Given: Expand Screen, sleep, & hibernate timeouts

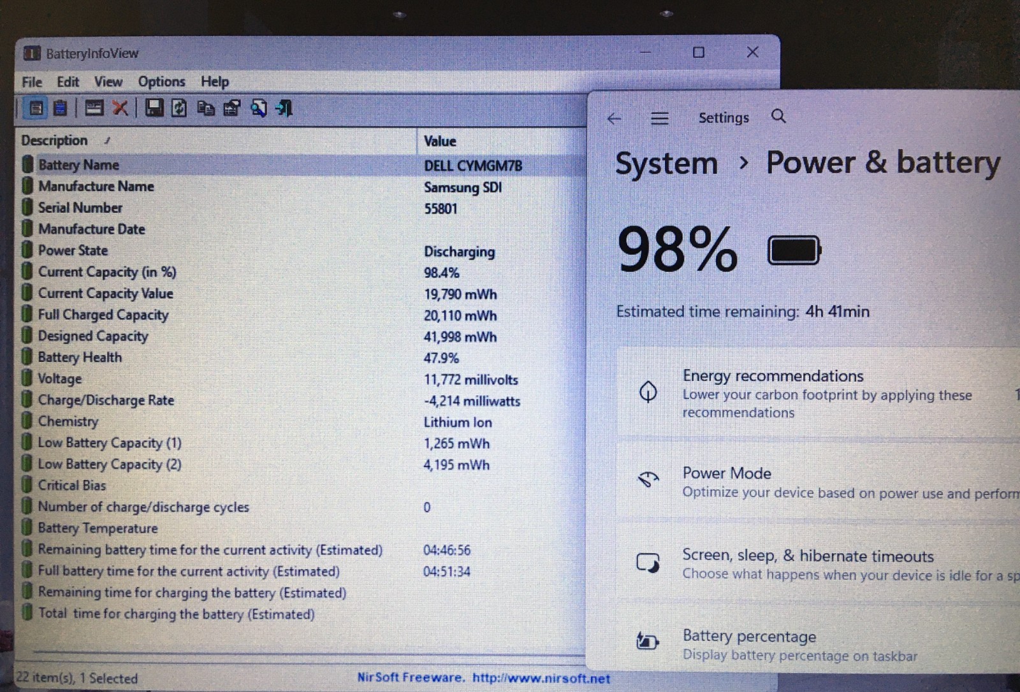Looking at the screenshot, I should [818, 564].
